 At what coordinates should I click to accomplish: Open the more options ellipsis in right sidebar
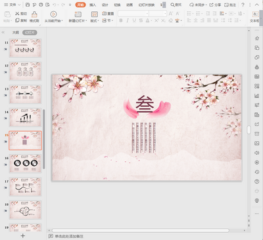click(257, 214)
